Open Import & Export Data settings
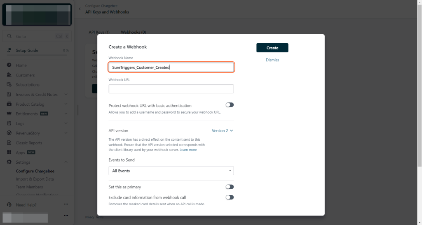422x225 pixels. (35, 179)
